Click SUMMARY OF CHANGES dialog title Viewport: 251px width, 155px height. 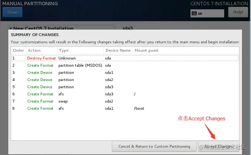coord(35,35)
